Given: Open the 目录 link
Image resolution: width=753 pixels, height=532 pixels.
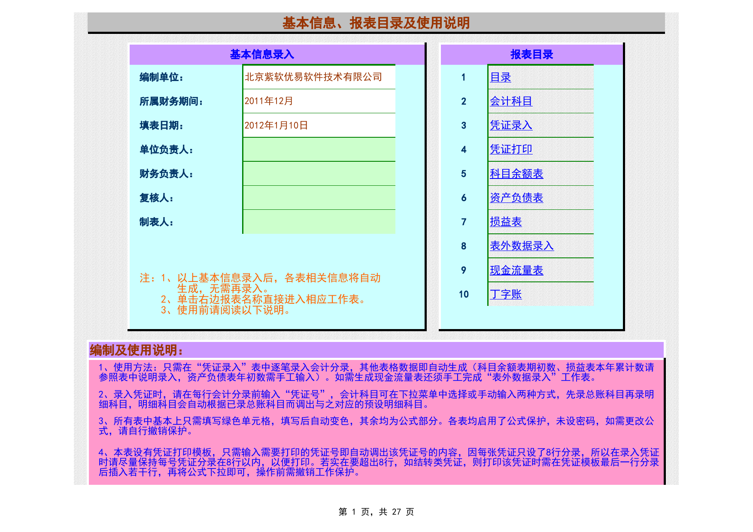Looking at the screenshot, I should (501, 77).
